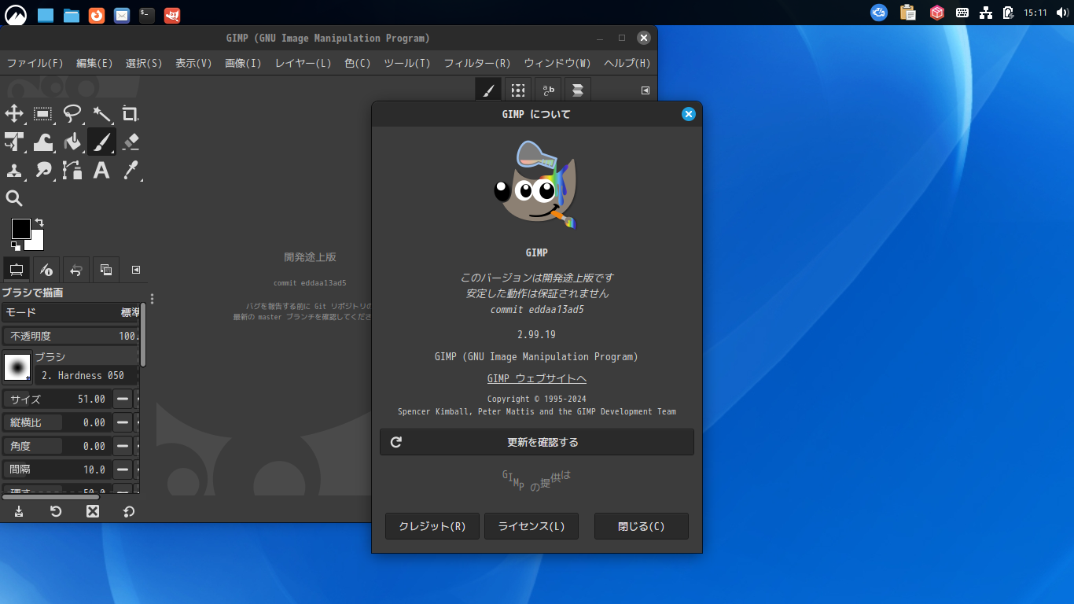The width and height of the screenshot is (1074, 604).
Task: Select the Clone stamp tool
Action: click(14, 169)
